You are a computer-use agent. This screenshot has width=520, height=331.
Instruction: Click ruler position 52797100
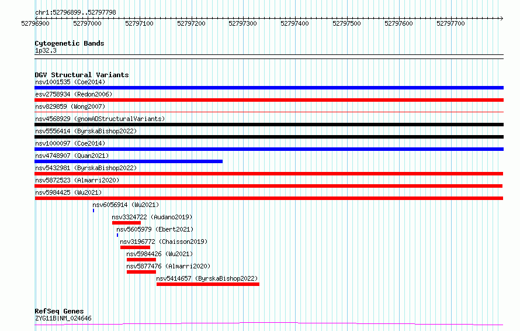(x=139, y=23)
